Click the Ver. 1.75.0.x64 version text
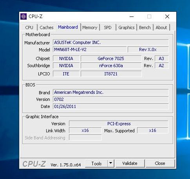 [x=66, y=165]
